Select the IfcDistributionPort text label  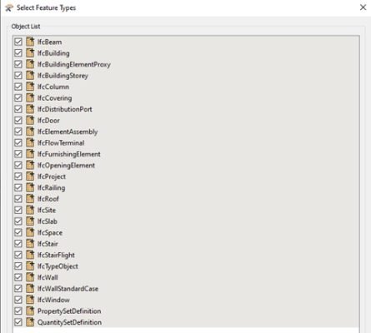(x=65, y=109)
